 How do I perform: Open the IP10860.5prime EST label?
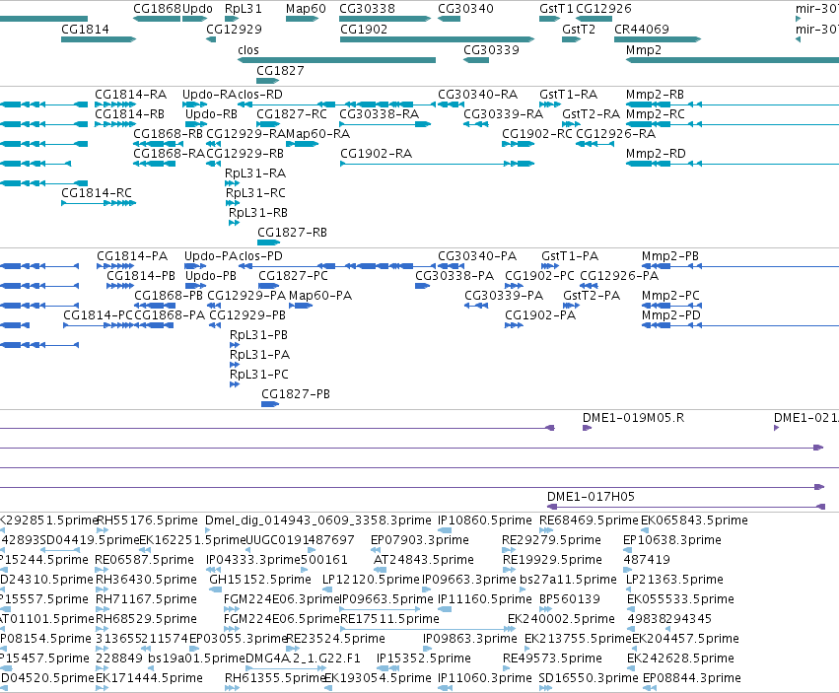click(485, 520)
